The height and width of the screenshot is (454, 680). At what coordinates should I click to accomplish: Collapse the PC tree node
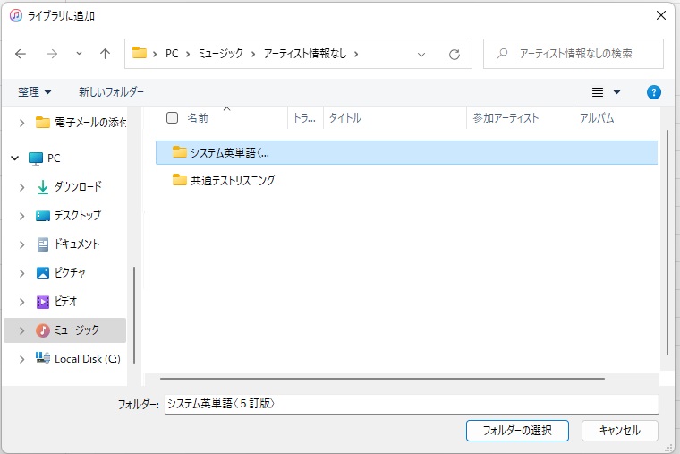tap(15, 158)
